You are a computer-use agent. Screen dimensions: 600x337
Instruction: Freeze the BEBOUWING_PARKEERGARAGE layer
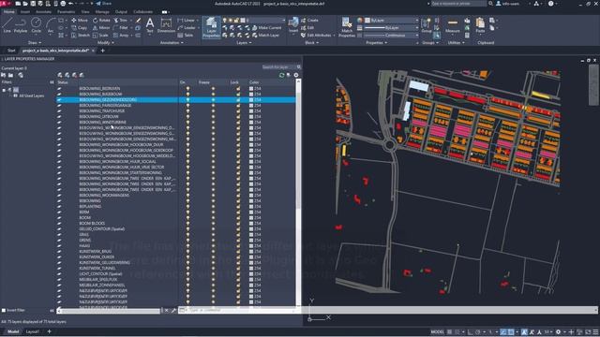point(213,106)
